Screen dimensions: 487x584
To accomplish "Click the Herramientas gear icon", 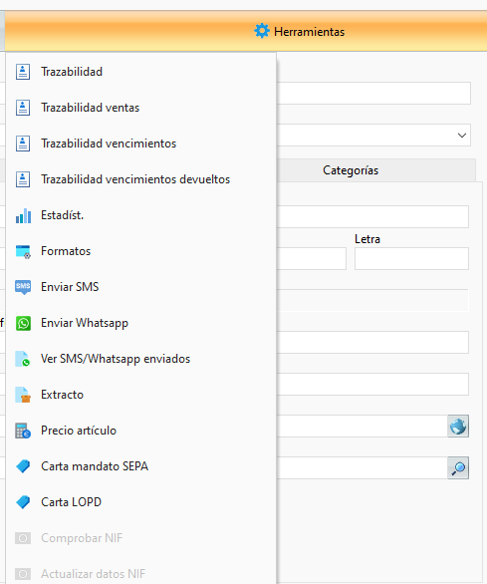I will pos(261,31).
